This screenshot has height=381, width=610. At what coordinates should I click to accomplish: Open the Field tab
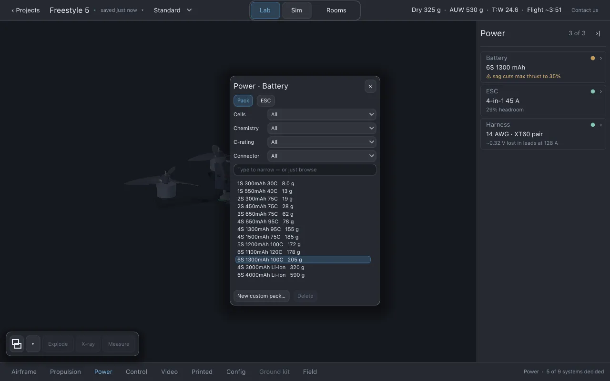(x=310, y=371)
